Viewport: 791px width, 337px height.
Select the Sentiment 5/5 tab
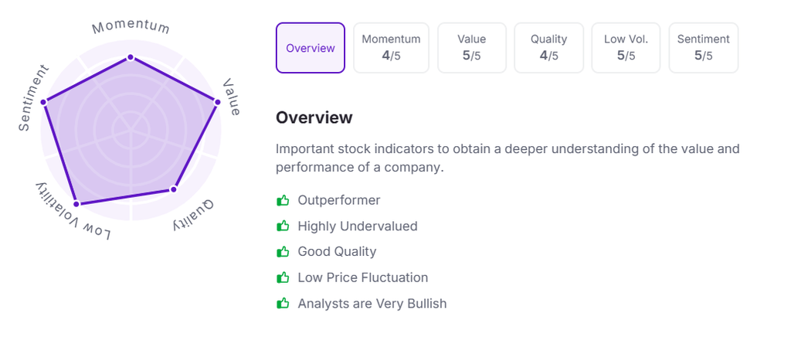(x=703, y=48)
